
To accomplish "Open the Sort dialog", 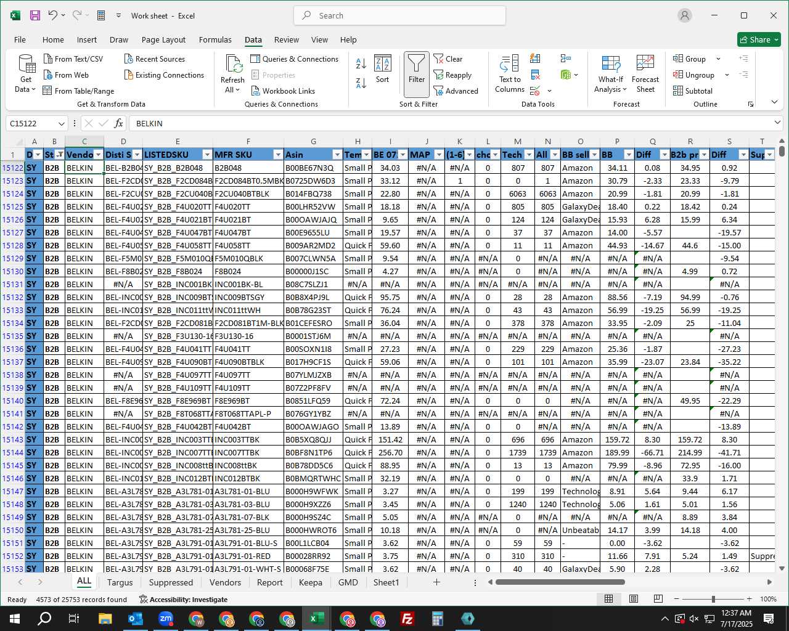I will pyautogui.click(x=383, y=69).
